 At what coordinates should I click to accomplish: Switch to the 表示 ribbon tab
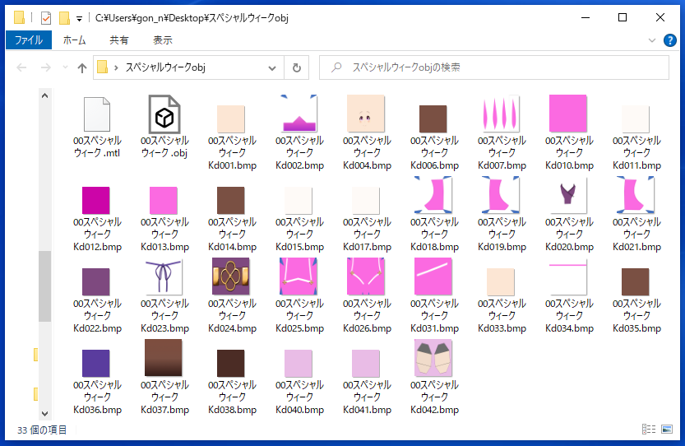(x=163, y=40)
